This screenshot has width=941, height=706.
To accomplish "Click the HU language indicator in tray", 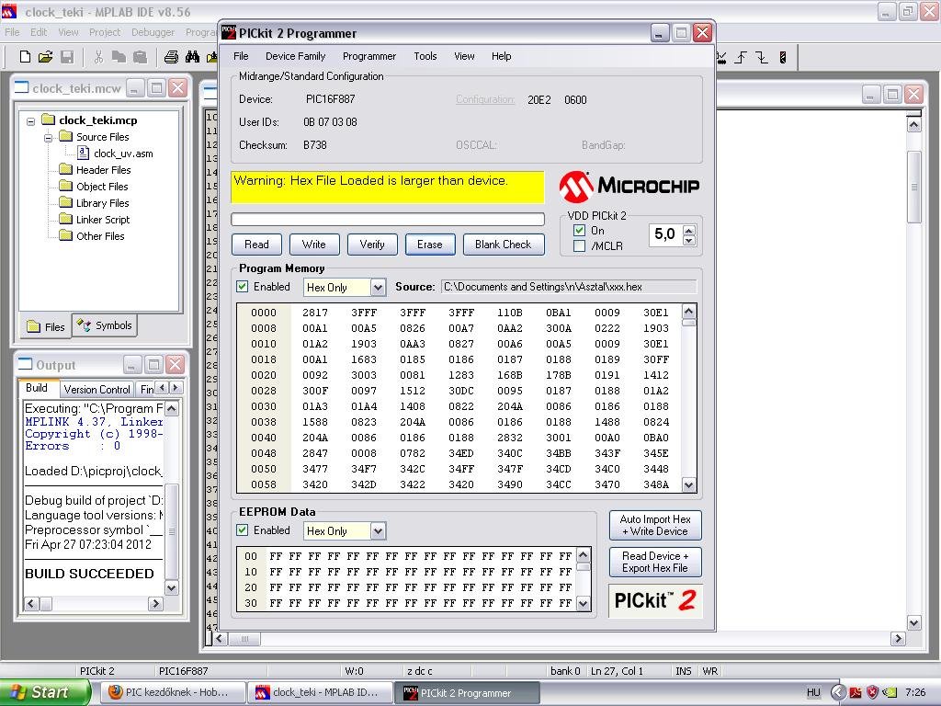I will (x=813, y=692).
